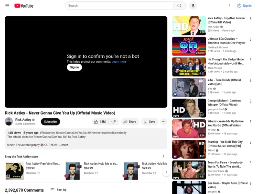Open Merchbar link under $24.99 item
Screen dimensions: 258x194
click(91, 173)
